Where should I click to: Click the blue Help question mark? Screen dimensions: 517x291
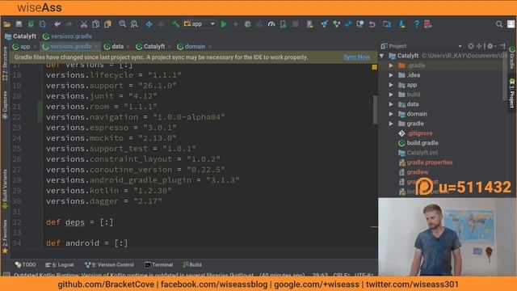[x=417, y=24]
